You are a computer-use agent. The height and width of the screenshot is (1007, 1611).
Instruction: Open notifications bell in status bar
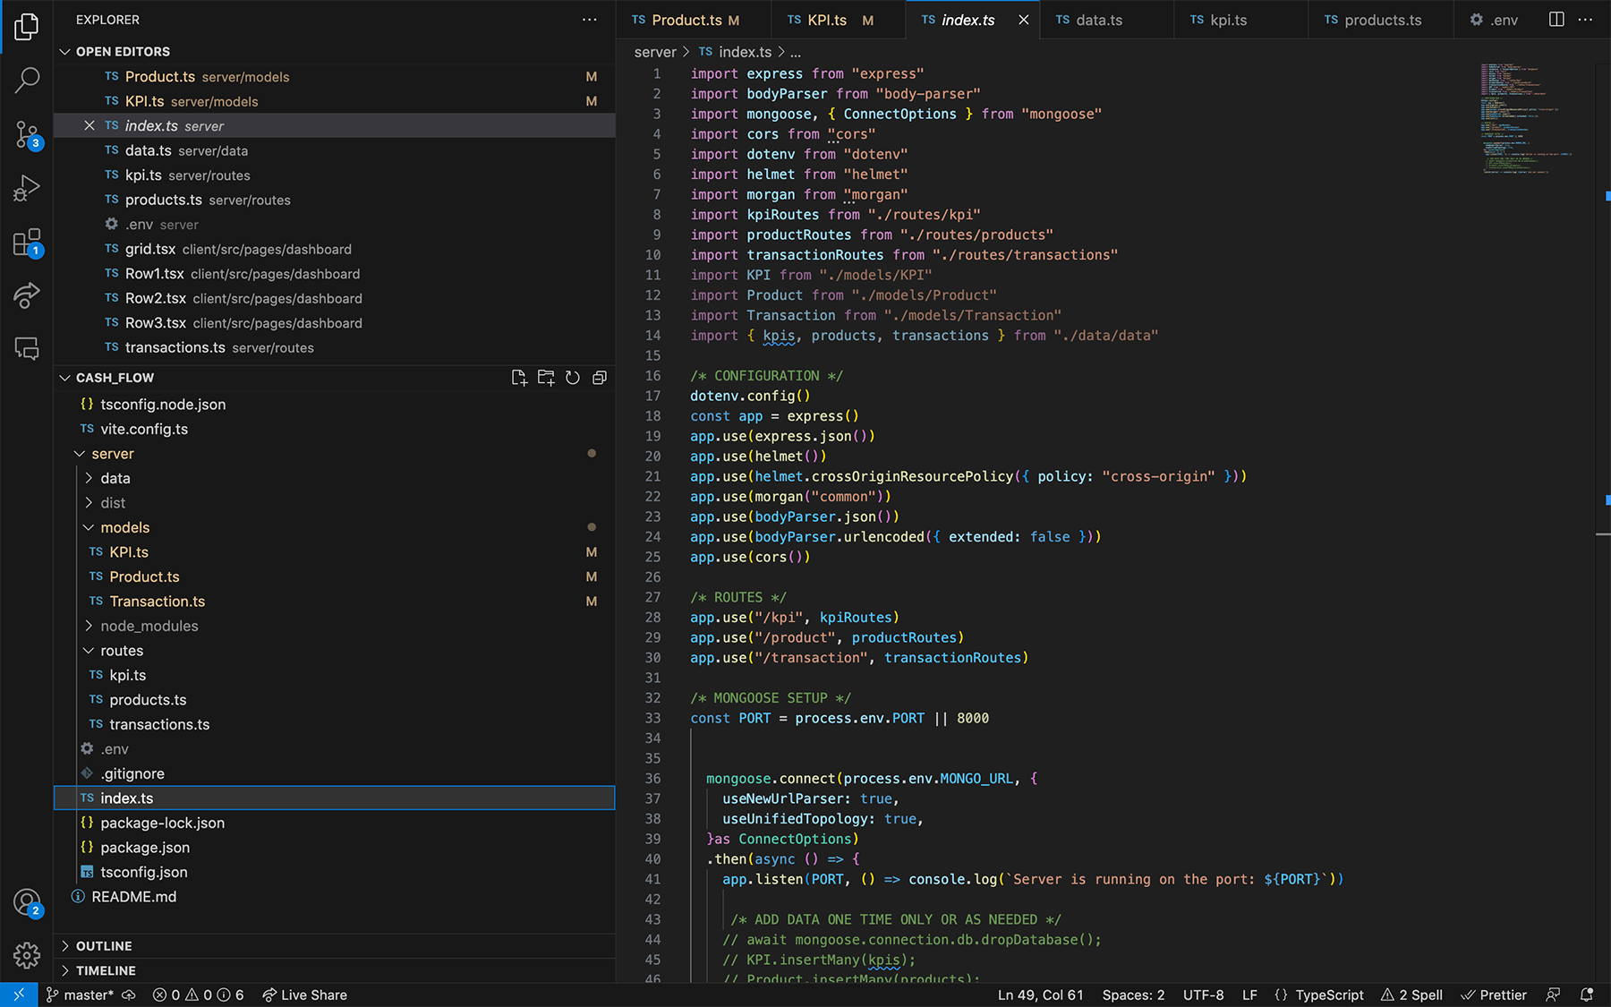(x=1587, y=994)
